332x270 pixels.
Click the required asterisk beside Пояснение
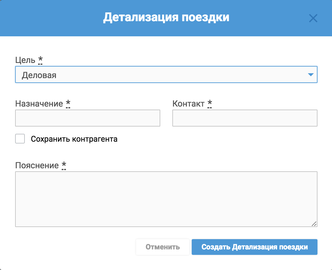(x=64, y=165)
